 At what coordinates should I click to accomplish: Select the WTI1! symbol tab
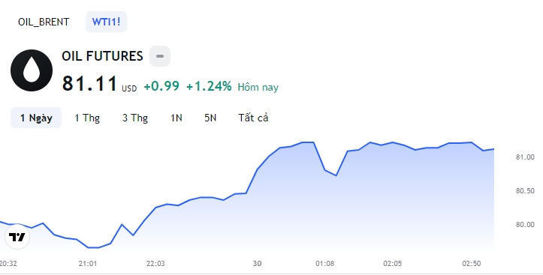pos(107,22)
